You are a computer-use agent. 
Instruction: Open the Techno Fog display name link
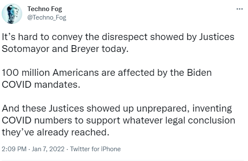(x=44, y=9)
